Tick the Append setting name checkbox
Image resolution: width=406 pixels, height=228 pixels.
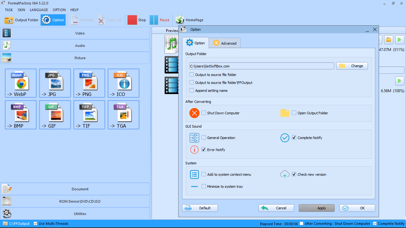192,91
